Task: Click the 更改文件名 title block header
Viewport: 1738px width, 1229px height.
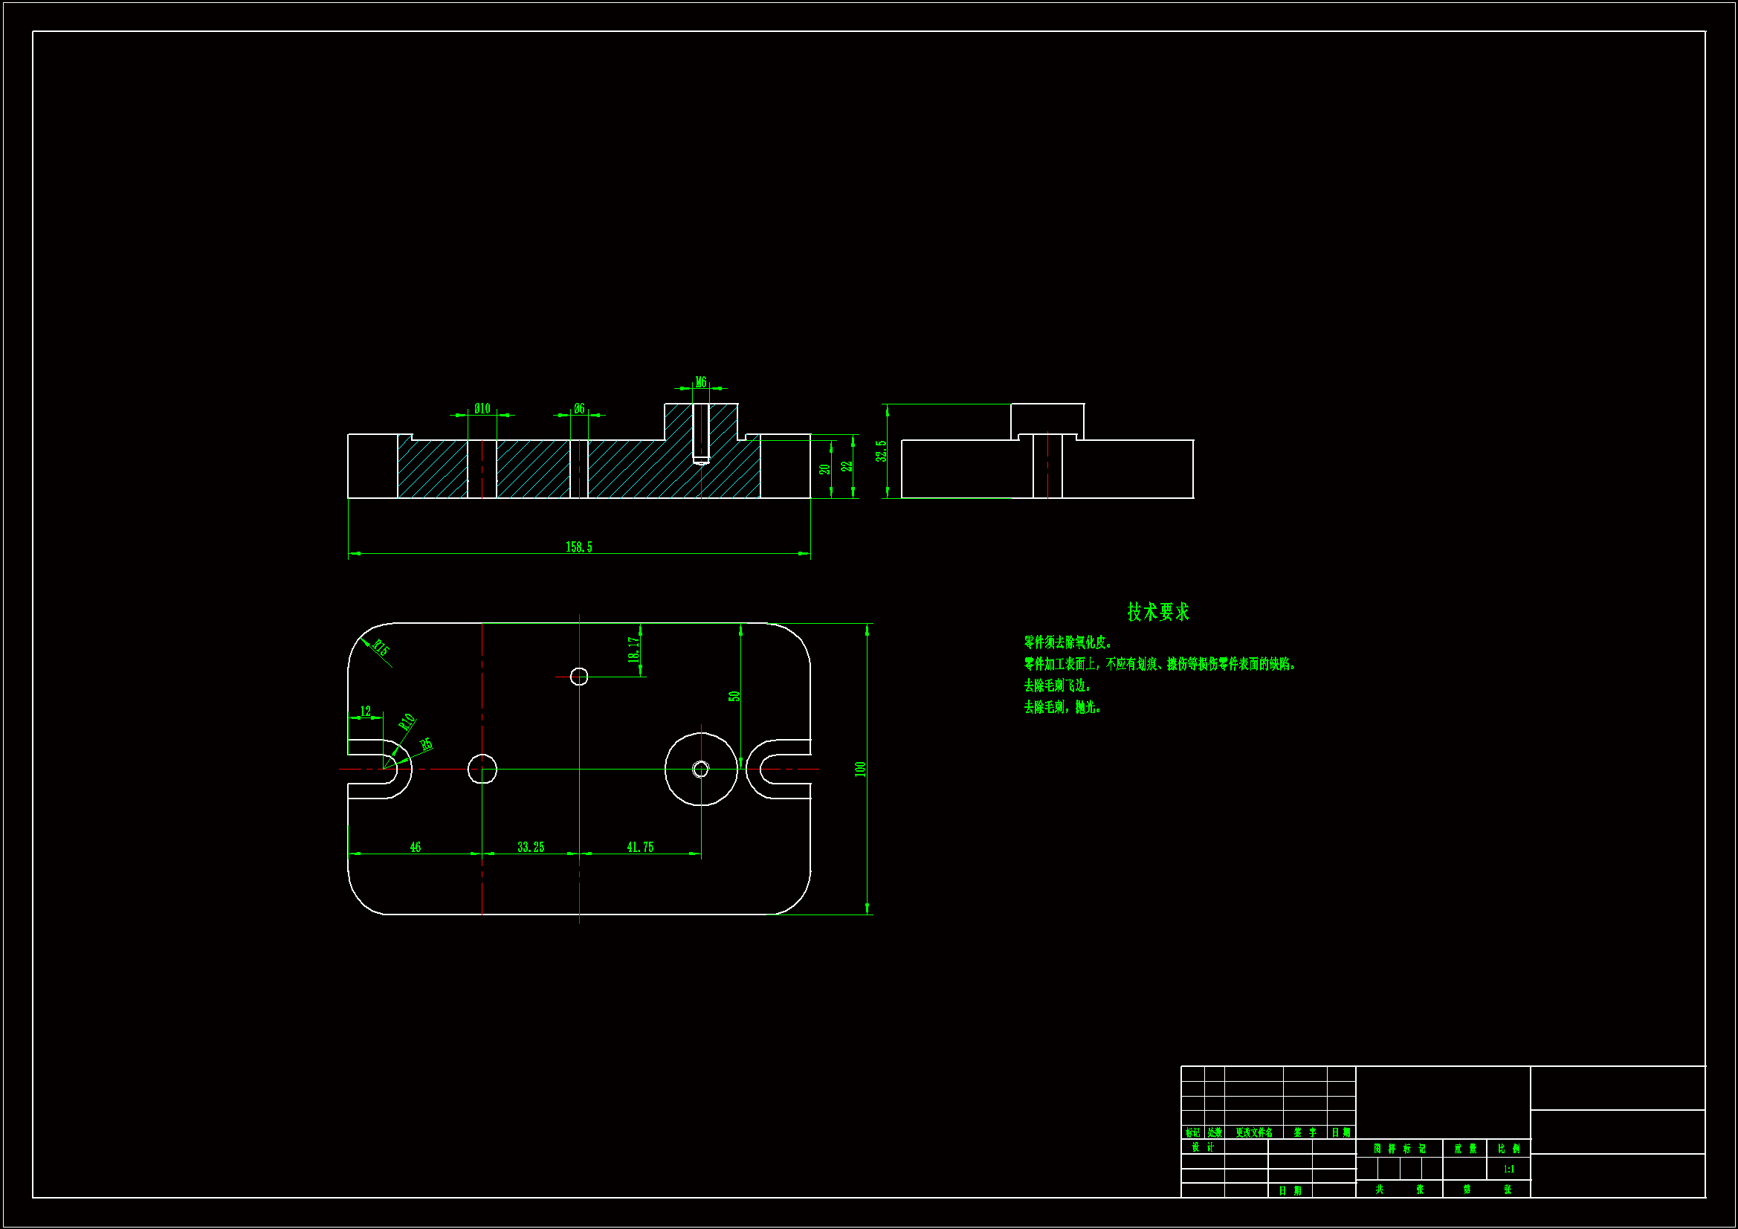Action: 1253,1133
